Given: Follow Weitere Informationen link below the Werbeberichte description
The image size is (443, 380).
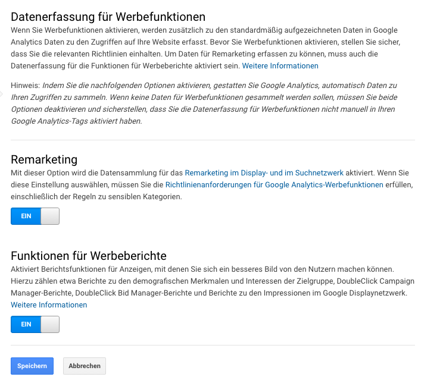Looking at the screenshot, I should coord(49,304).
